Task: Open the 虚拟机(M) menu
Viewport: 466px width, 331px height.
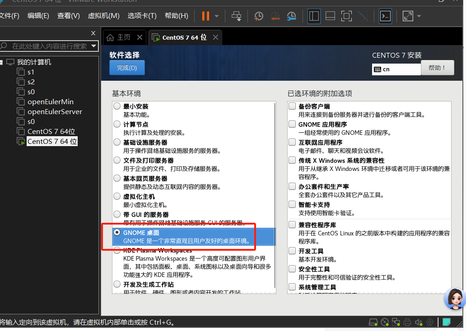Action: 104,16
